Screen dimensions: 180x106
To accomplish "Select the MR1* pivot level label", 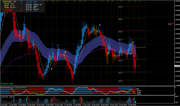I will pyautogui.click(x=121, y=40).
